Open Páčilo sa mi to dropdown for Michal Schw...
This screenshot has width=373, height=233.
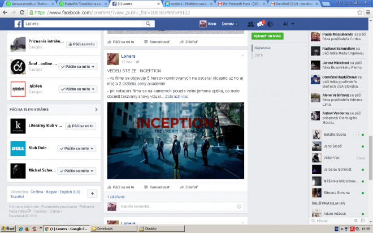[77, 171]
